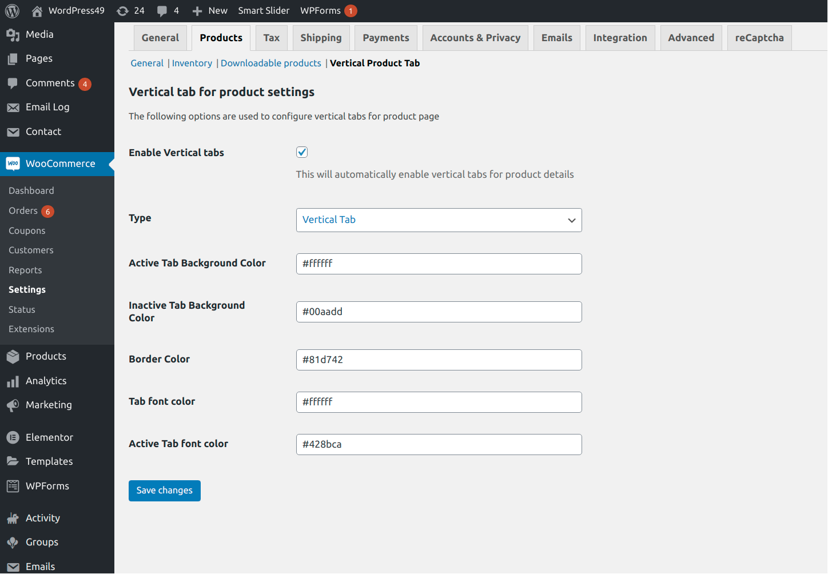This screenshot has width=828, height=574.
Task: Click the plus New menu in admin bar
Action: pos(210,11)
